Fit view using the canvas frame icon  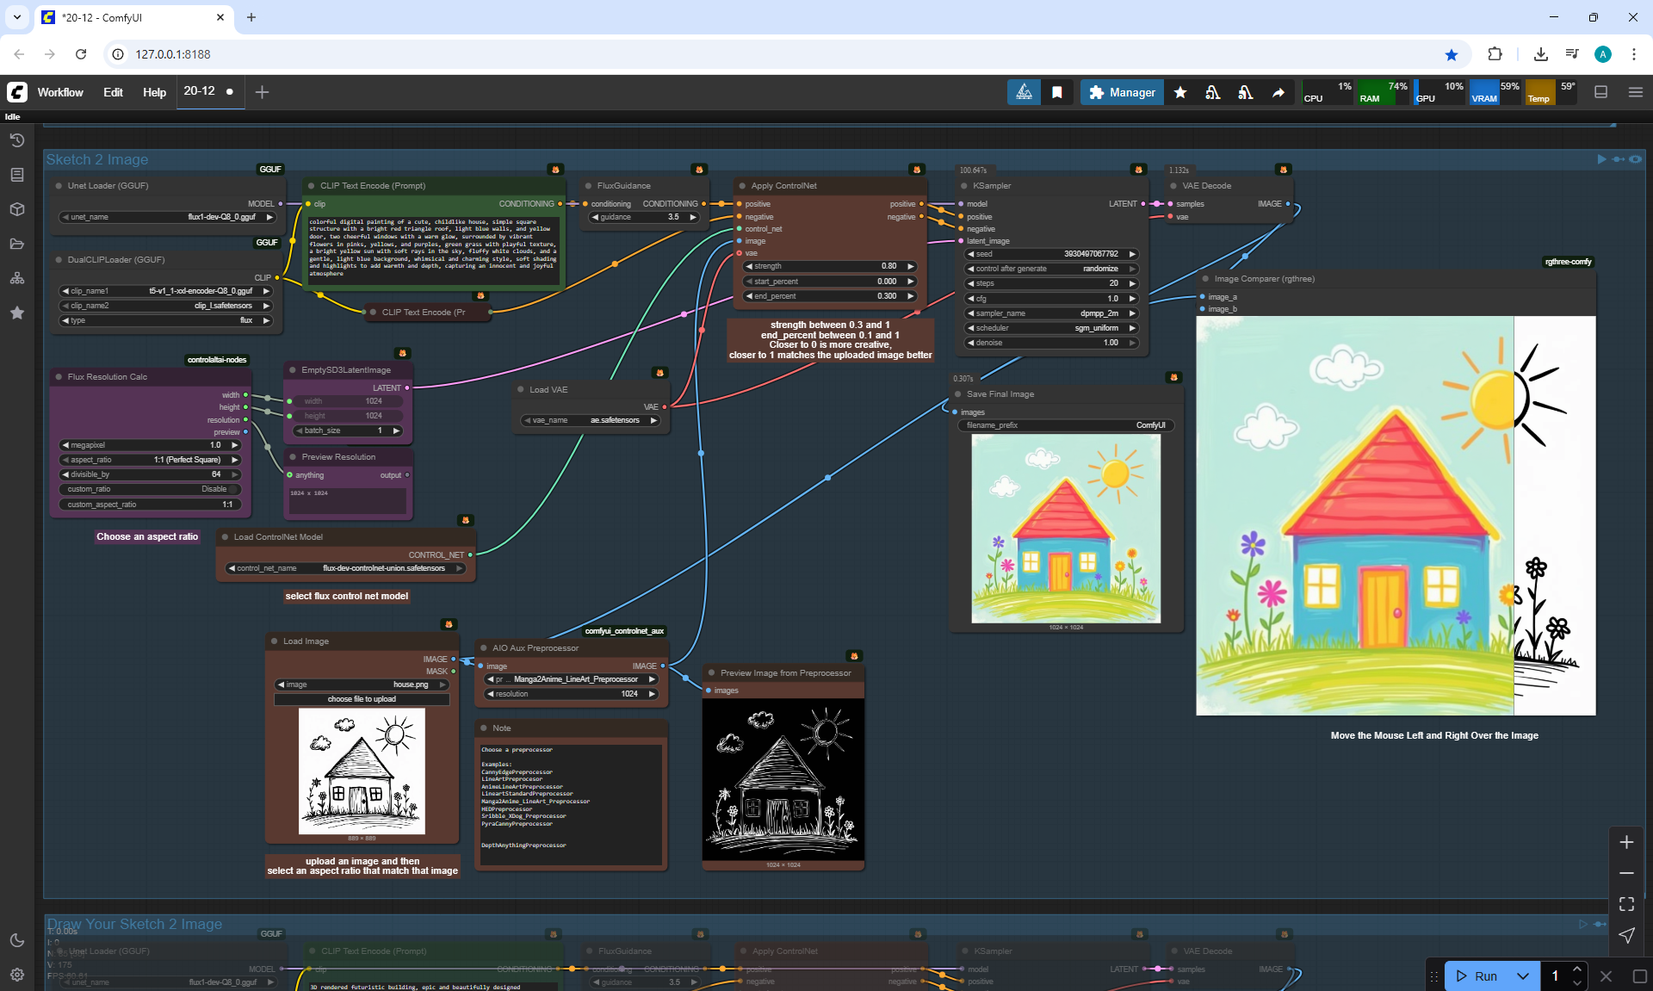click(x=1626, y=904)
